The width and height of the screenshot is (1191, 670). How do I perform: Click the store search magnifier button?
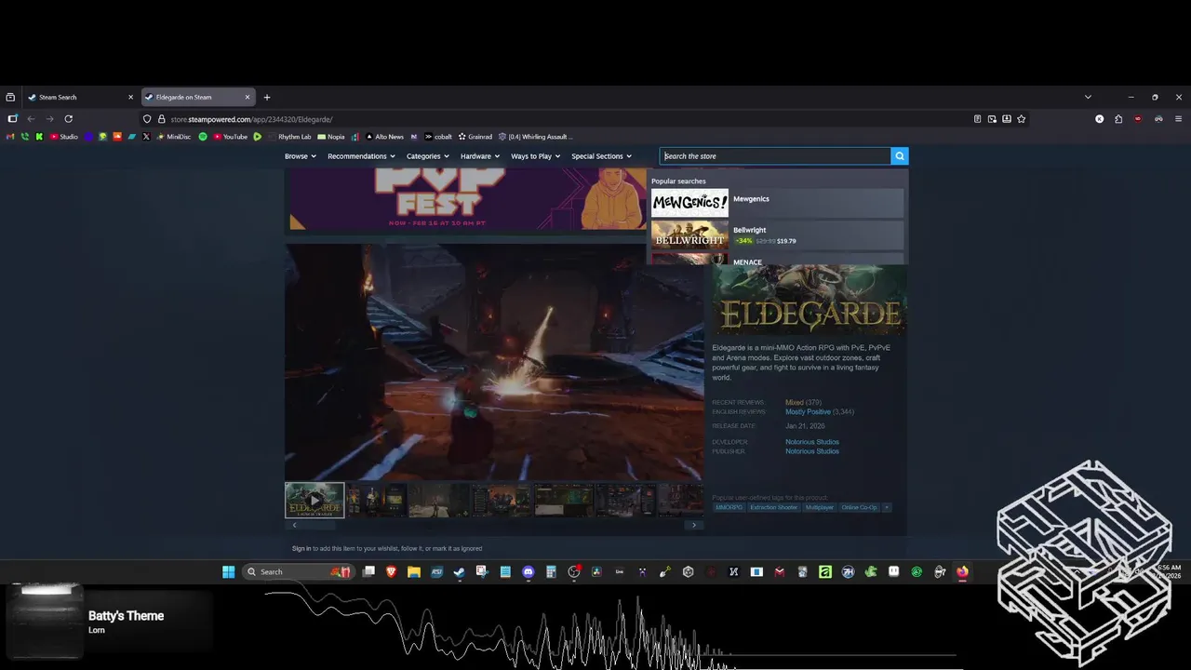899,156
